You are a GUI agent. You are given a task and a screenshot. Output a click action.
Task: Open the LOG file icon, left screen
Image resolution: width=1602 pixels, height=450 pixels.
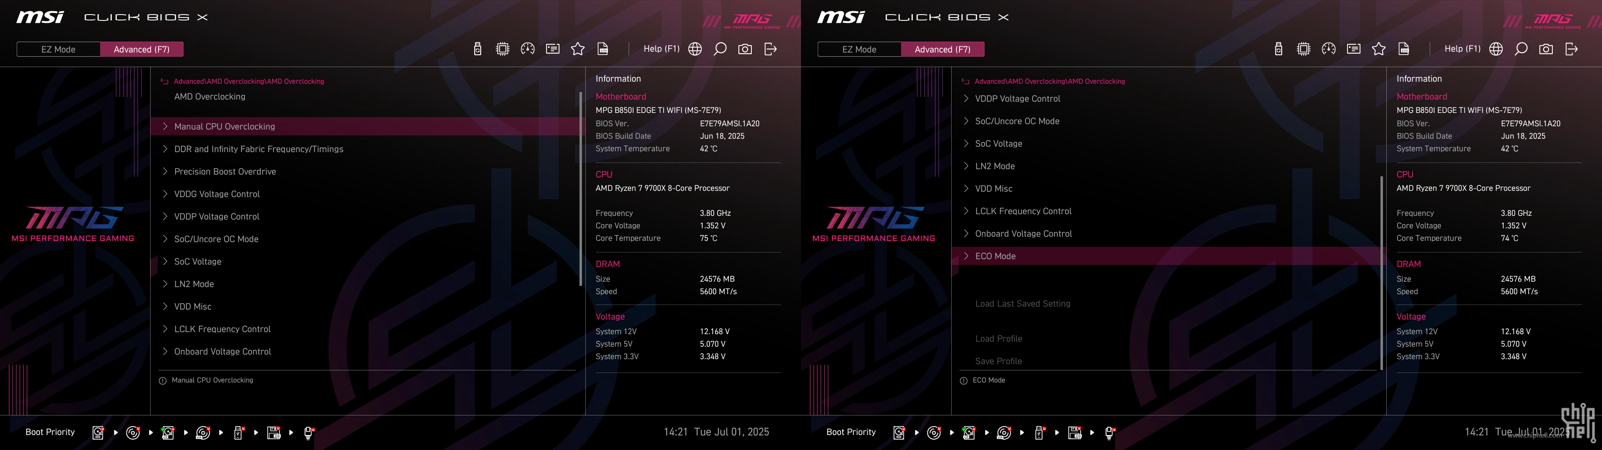[602, 49]
